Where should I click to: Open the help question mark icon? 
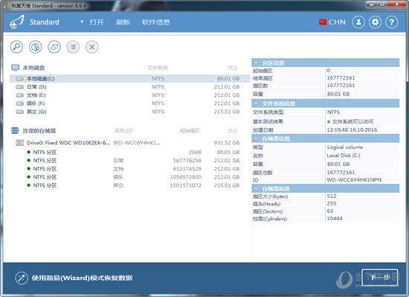(391, 22)
